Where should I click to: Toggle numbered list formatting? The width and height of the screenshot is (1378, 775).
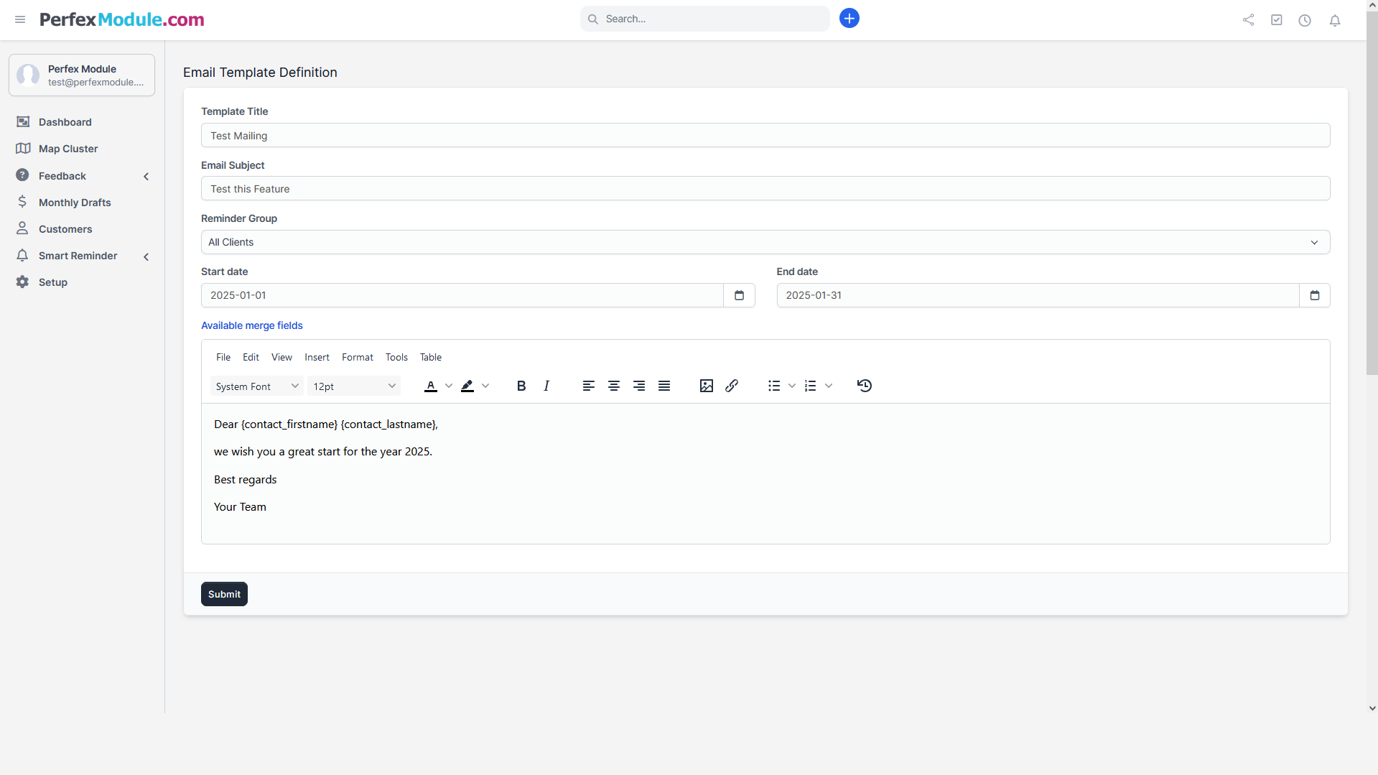[x=811, y=386]
